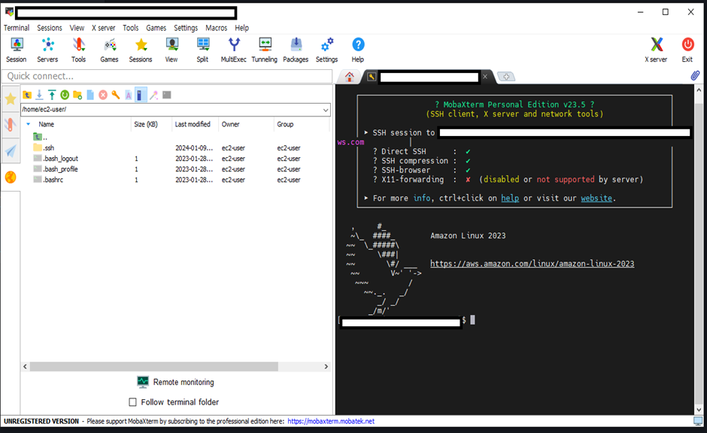Click the paperclip icon beside terminal tabs
The width and height of the screenshot is (707, 433).
click(x=695, y=76)
